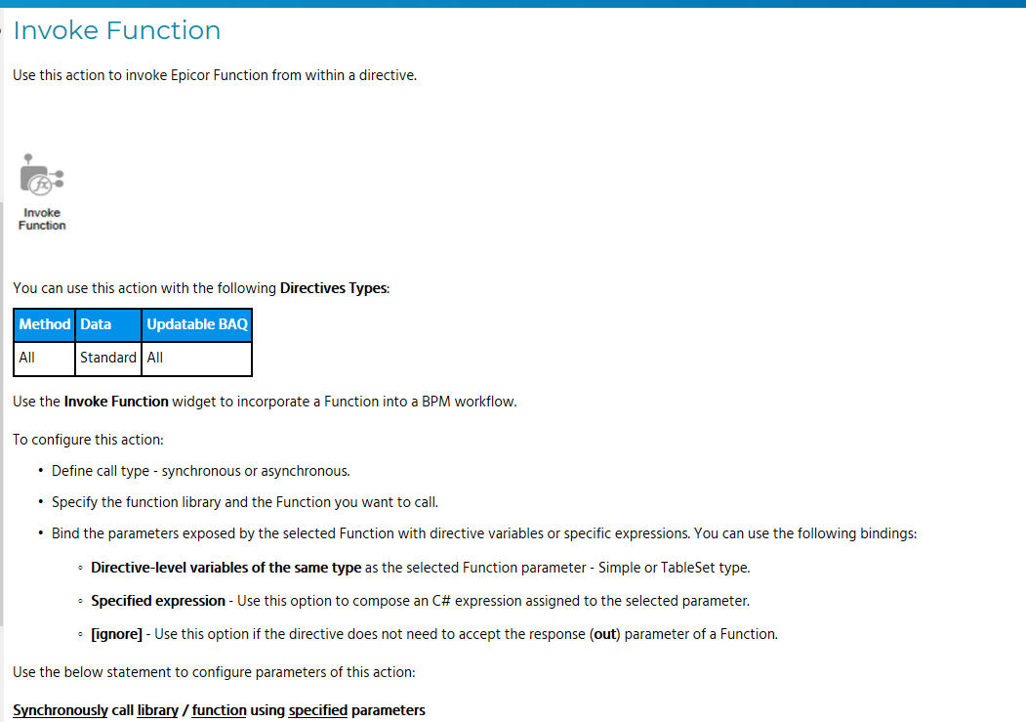Select the Data table header

[96, 324]
